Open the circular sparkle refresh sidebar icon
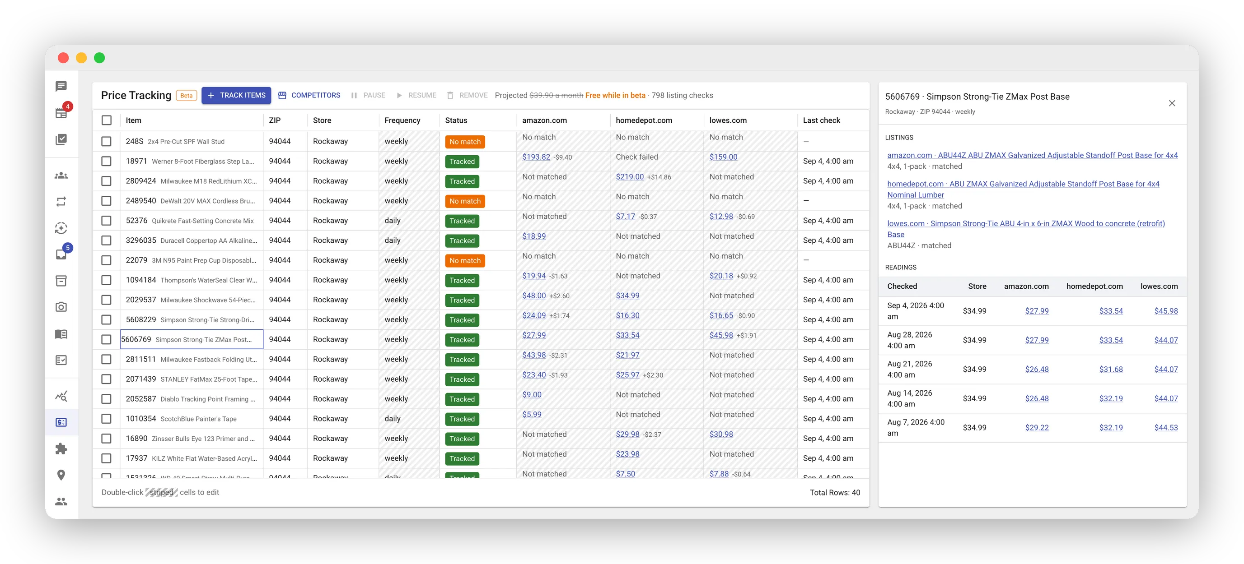1244x564 pixels. 61,228
